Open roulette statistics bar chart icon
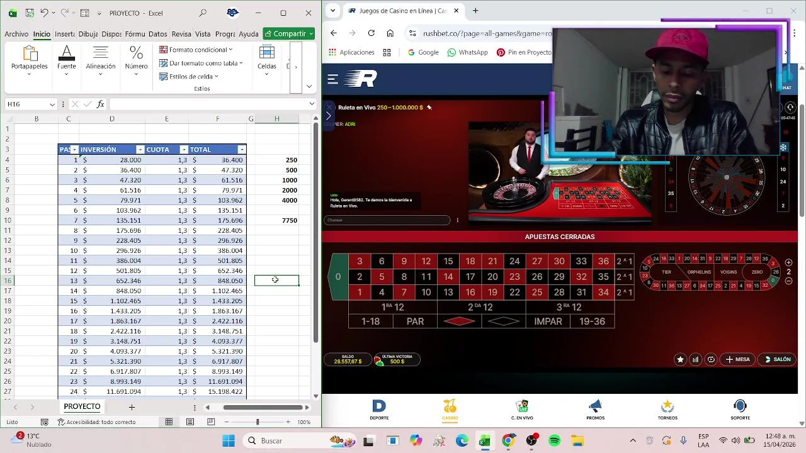Screen dimensions: 806x453 [695, 359]
